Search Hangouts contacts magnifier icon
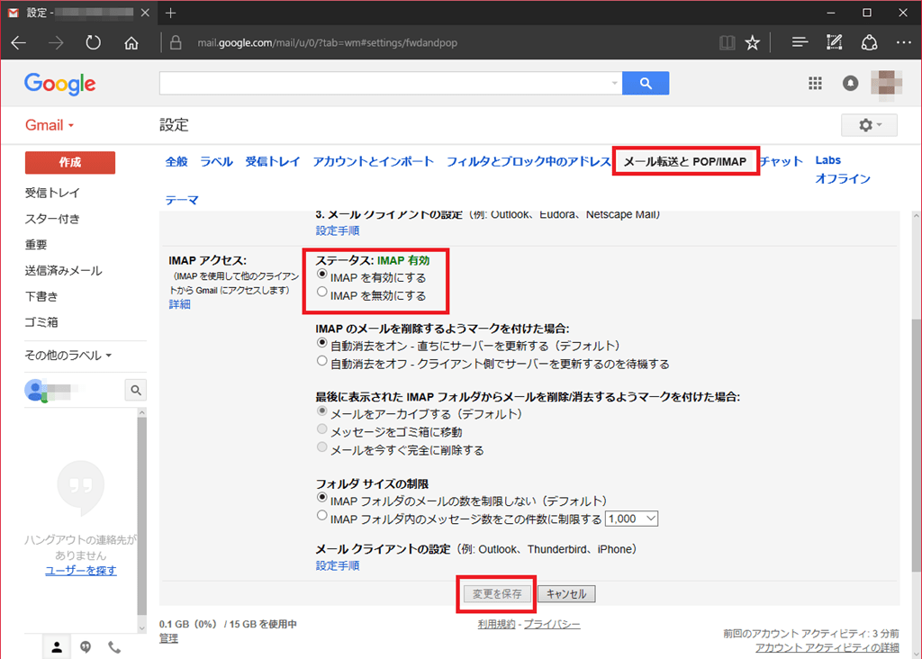This screenshot has width=922, height=659. 136,390
